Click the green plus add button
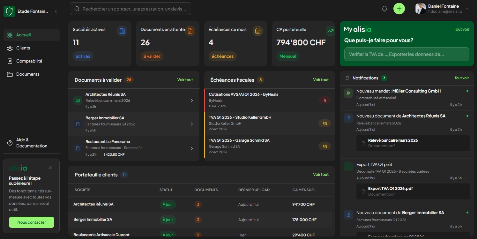Image resolution: width=477 pixels, height=239 pixels. point(399,9)
